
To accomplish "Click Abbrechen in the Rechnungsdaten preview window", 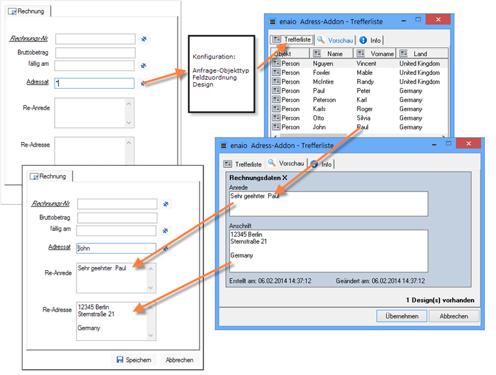I will click(x=455, y=316).
